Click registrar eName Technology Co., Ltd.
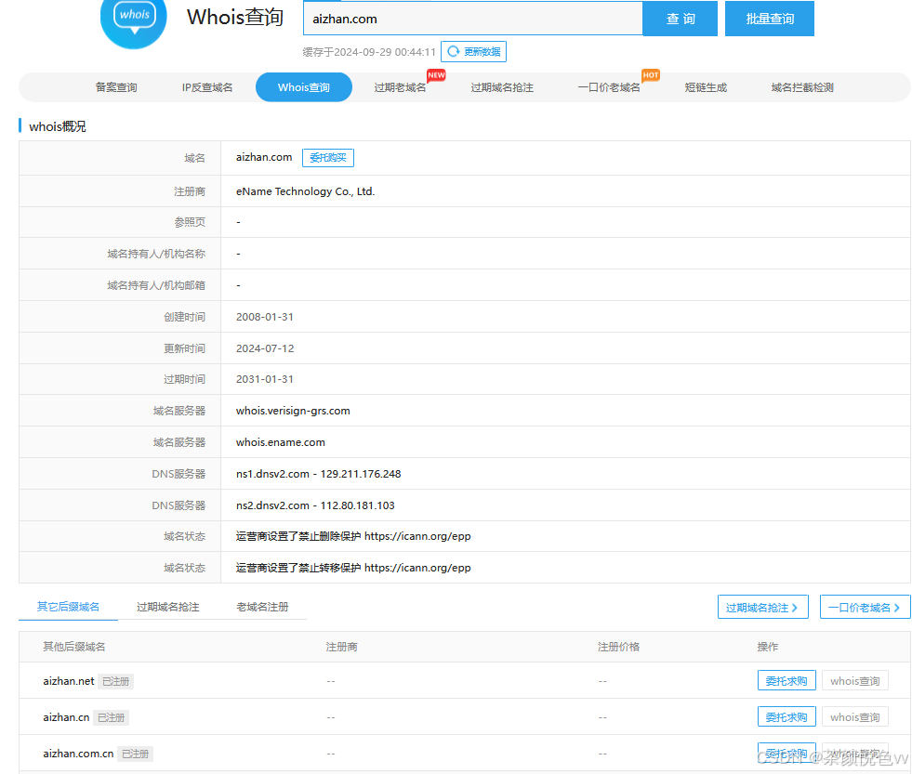Image resolution: width=912 pixels, height=774 pixels. [x=305, y=191]
